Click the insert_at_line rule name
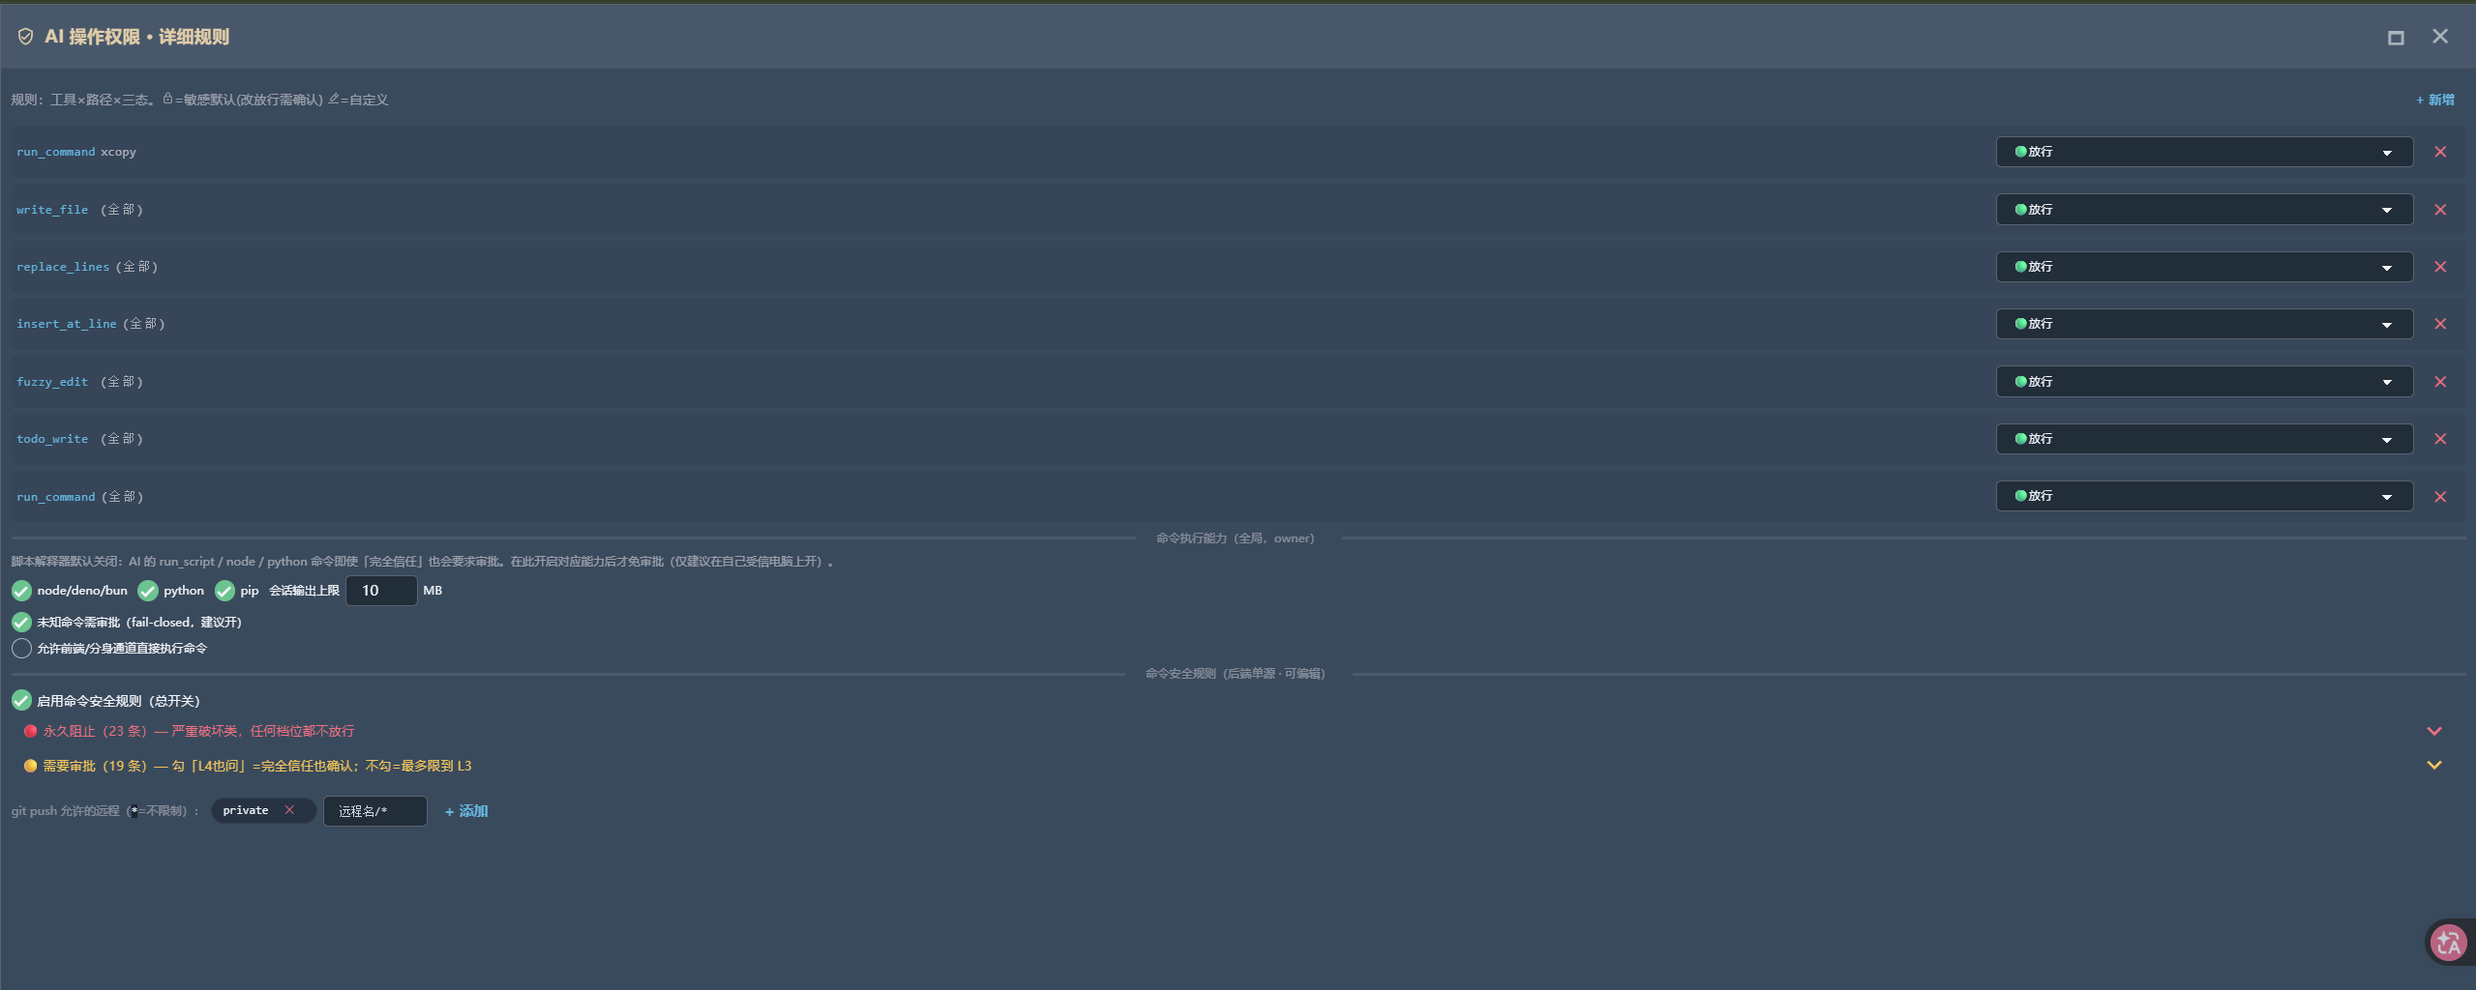The width and height of the screenshot is (2476, 990). point(67,324)
